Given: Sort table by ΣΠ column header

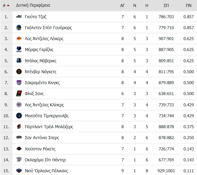Looking at the screenshot, I should pos(166,5).
